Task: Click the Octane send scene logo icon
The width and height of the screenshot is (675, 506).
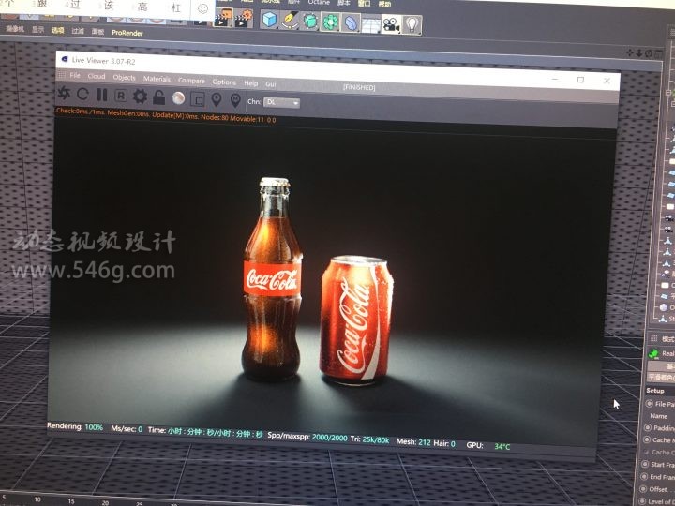Action: (x=65, y=93)
